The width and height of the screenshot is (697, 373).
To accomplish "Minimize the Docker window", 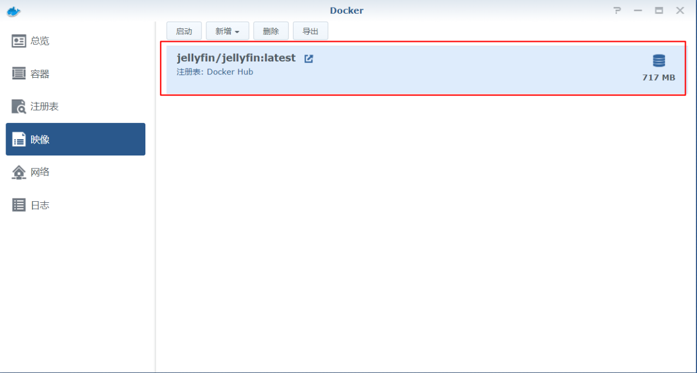I will click(x=638, y=10).
